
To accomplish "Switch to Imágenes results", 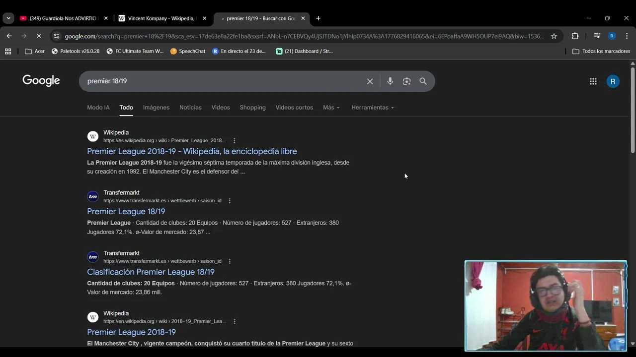I will coord(156,108).
